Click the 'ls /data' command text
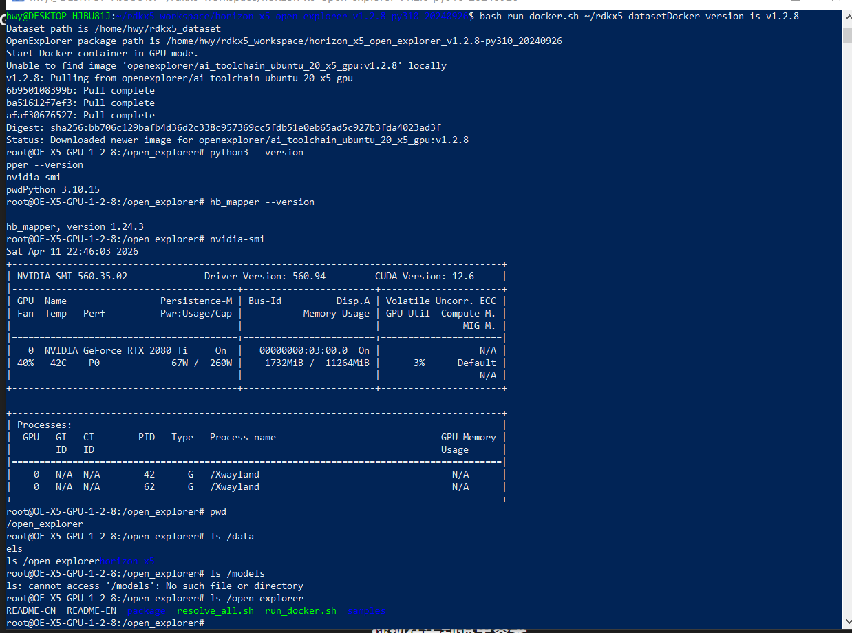The width and height of the screenshot is (852, 633). (x=232, y=536)
